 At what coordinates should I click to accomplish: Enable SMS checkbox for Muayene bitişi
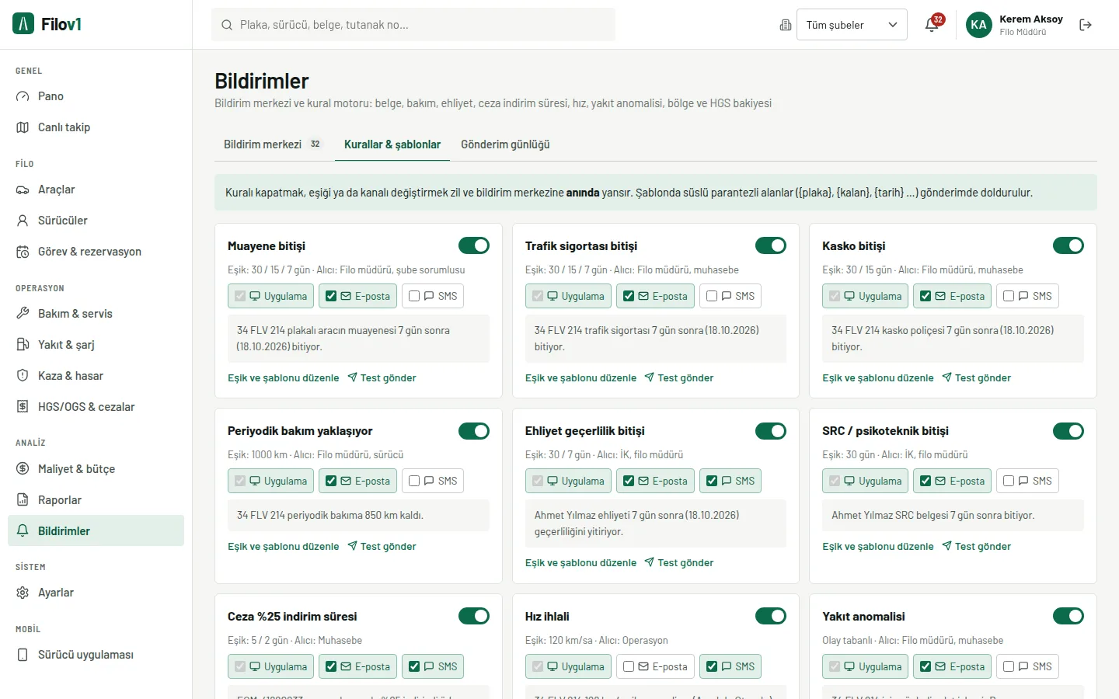pyautogui.click(x=414, y=296)
